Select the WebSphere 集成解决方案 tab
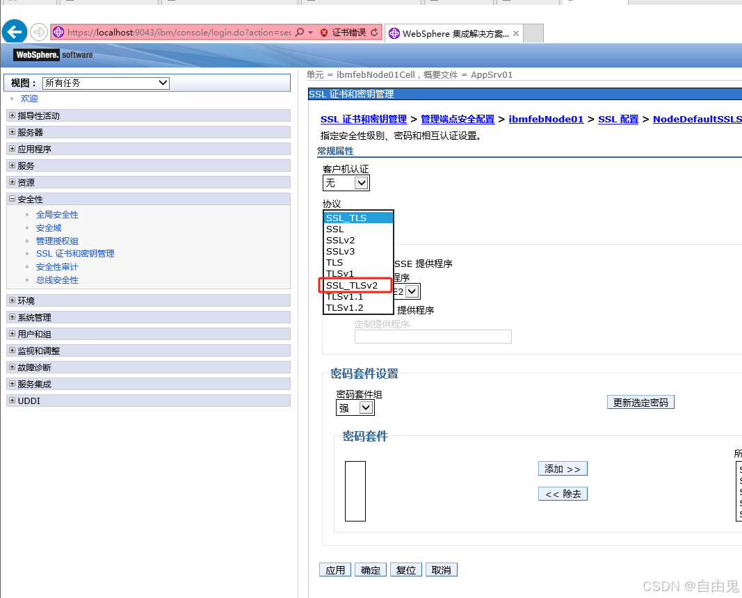The image size is (742, 598). point(454,33)
